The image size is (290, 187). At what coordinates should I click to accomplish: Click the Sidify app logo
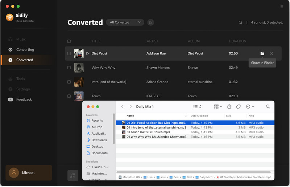tap(10, 17)
